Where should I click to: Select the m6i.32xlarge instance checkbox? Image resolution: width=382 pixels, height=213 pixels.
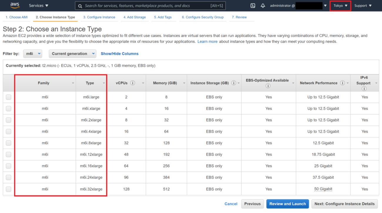coord(9,189)
